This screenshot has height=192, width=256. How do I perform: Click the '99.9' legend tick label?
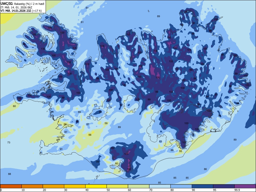click(237, 190)
